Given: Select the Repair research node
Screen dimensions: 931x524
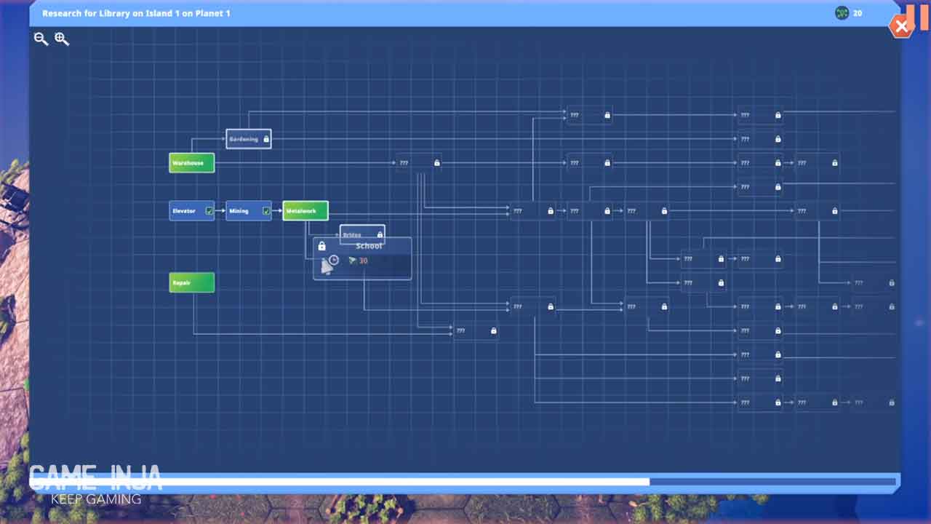Looking at the screenshot, I should (191, 282).
